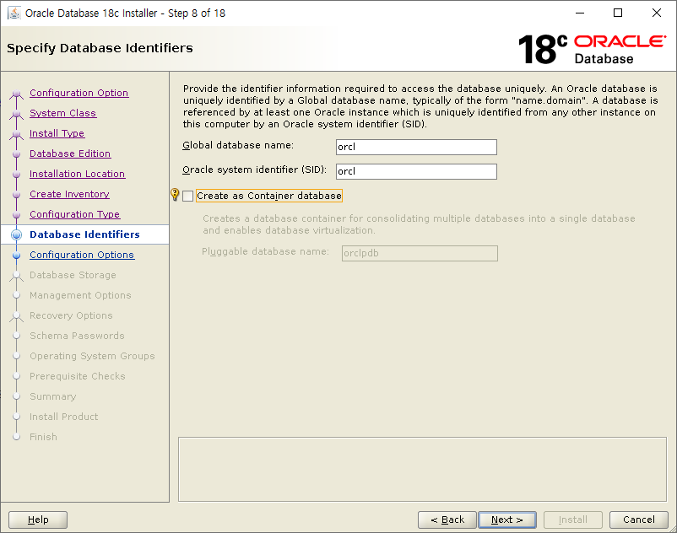Go to Configuration Type step

click(x=74, y=214)
